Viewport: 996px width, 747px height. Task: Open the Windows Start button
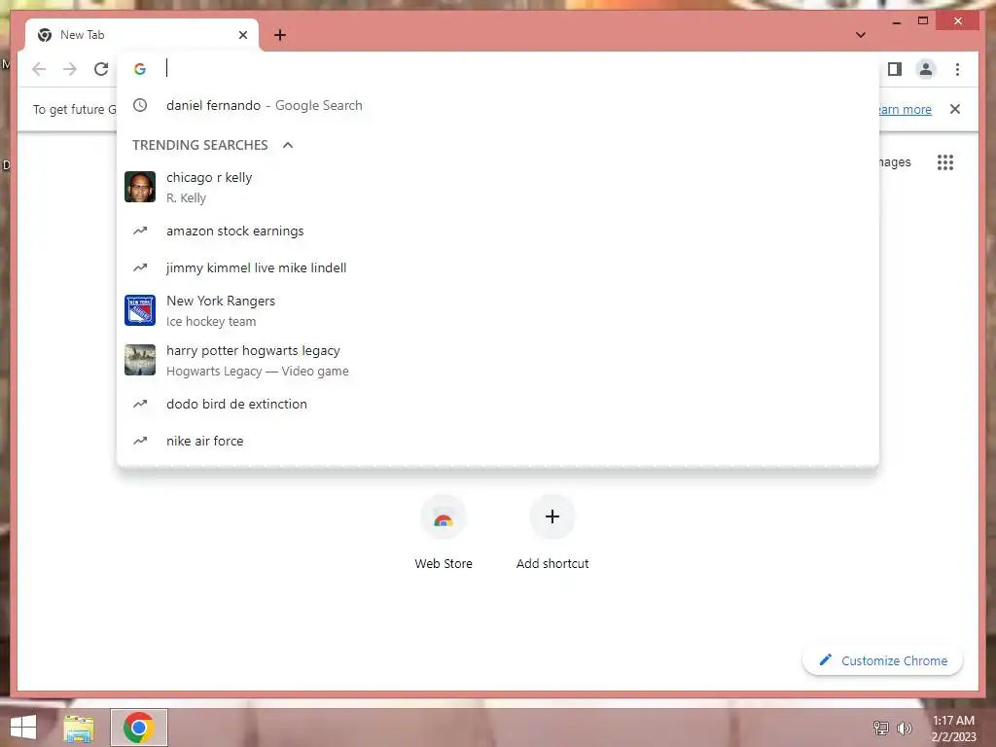click(23, 728)
